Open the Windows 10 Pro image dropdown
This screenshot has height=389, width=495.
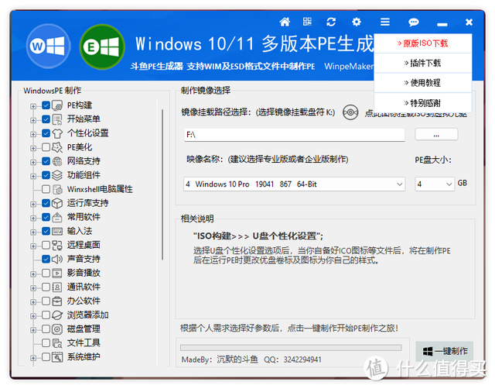coord(294,184)
